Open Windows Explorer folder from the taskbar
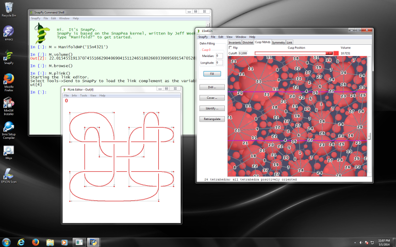Viewport: 396px width, 247px height. (50, 242)
